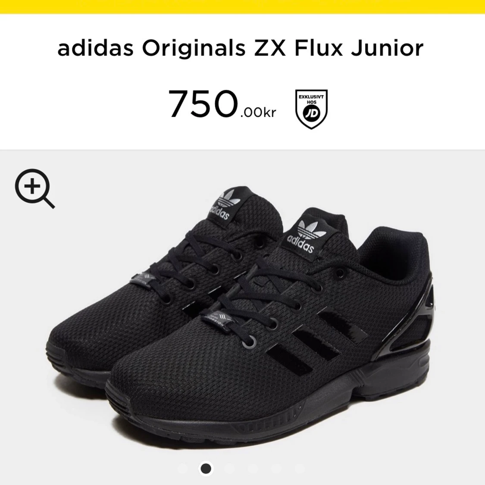485x485 pixels.
Task: Select the first carousel dot
Action: (183, 468)
